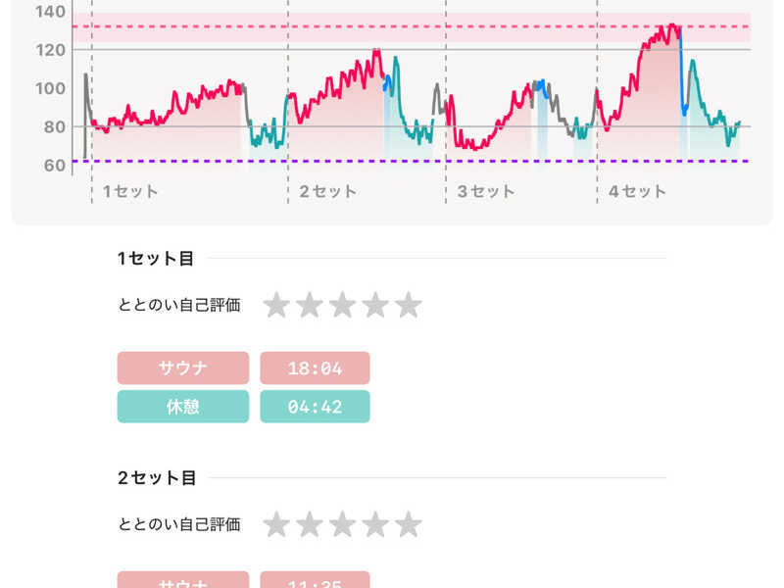Viewport: 784px width, 588px height.
Task: Tap the サウナ label in set 1
Action: [183, 368]
